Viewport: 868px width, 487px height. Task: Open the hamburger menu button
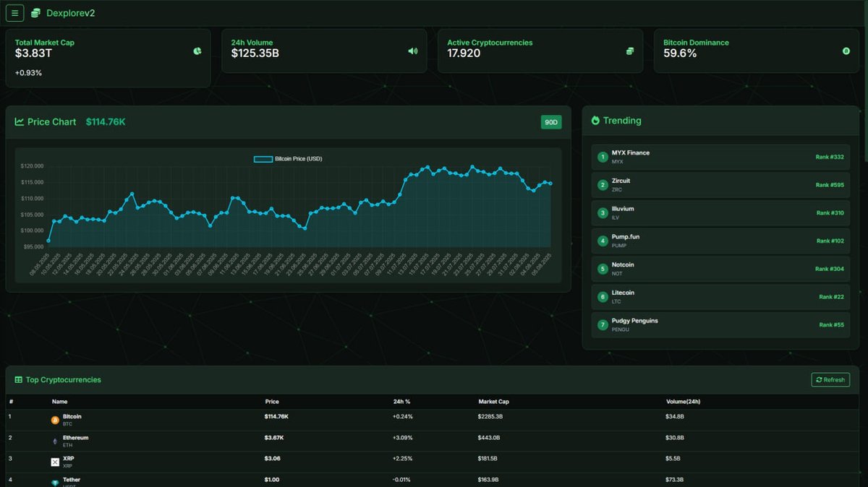point(15,12)
